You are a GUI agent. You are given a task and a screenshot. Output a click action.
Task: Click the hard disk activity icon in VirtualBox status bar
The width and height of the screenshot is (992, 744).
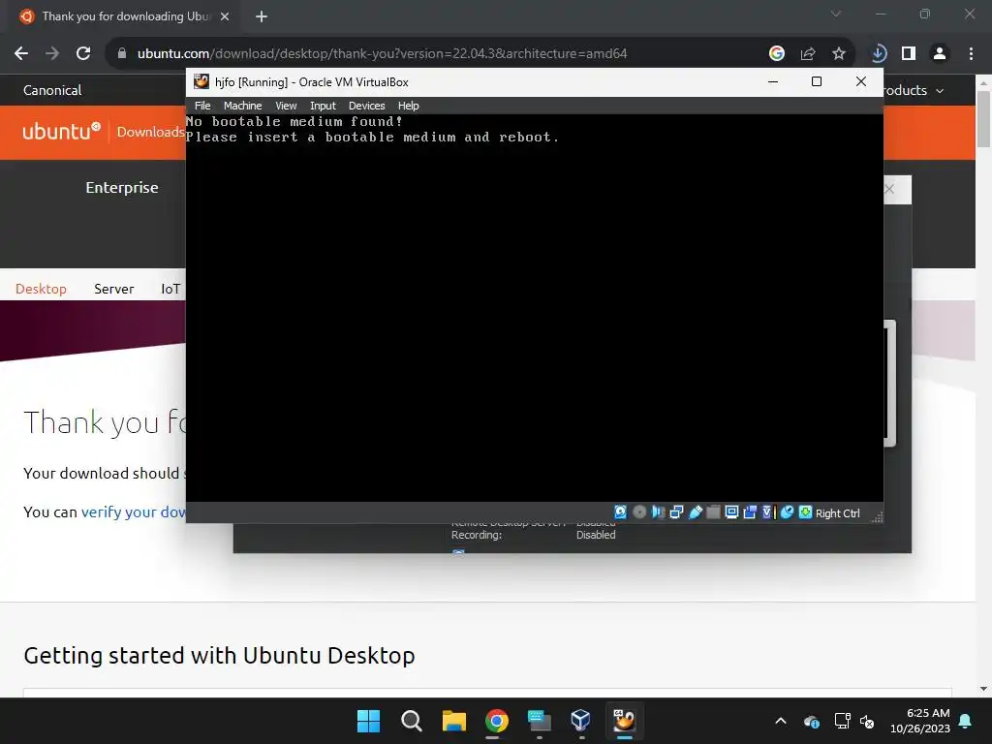point(620,512)
